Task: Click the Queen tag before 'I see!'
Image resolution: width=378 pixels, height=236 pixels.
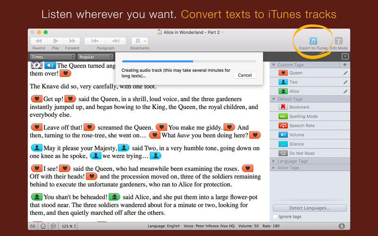Action: [x=37, y=169]
